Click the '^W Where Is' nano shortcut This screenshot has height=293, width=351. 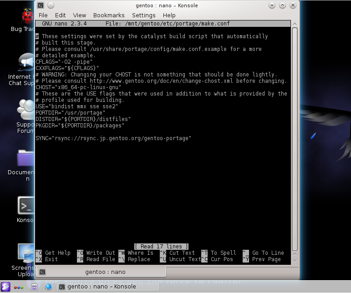click(x=136, y=253)
